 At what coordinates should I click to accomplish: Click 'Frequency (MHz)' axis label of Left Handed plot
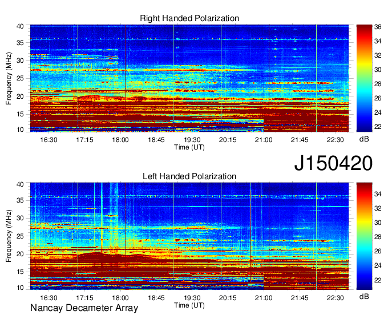9,236
